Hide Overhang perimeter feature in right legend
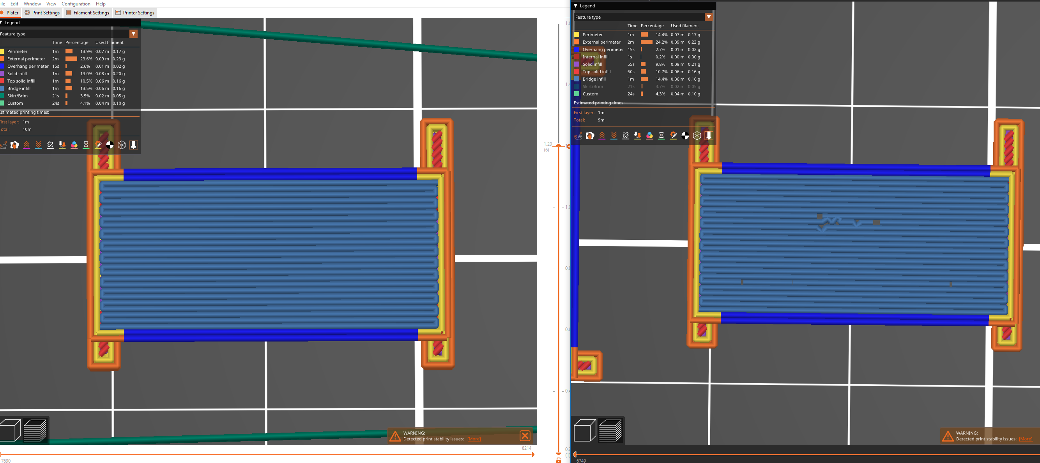The width and height of the screenshot is (1040, 463). coord(603,49)
